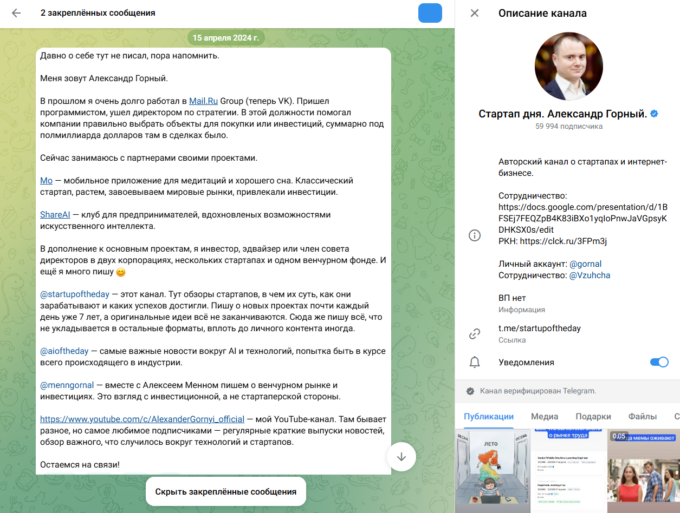Switch to the Медиа tab
This screenshot has width=680, height=513.
[545, 416]
